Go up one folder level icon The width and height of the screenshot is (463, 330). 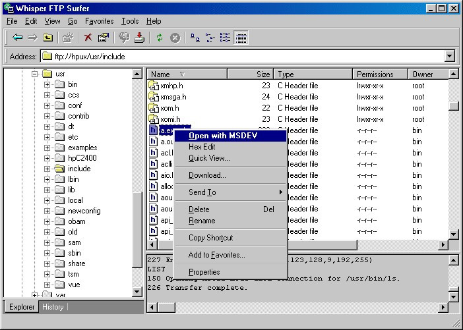coord(47,38)
